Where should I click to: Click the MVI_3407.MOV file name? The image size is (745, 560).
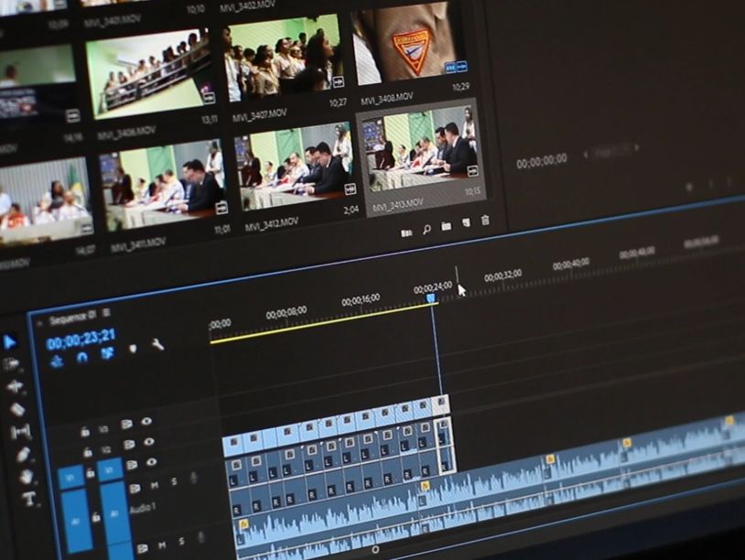(x=259, y=116)
